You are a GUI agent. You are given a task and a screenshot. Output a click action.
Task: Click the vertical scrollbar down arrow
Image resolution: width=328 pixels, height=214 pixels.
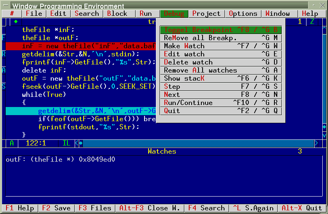click(x=324, y=135)
